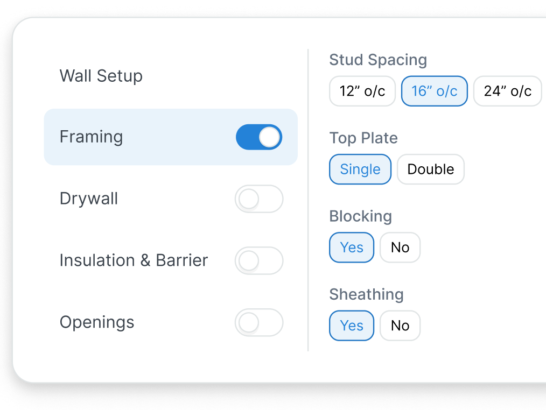Enable the Insulation & Barrier toggle
546x410 pixels.
point(259,260)
